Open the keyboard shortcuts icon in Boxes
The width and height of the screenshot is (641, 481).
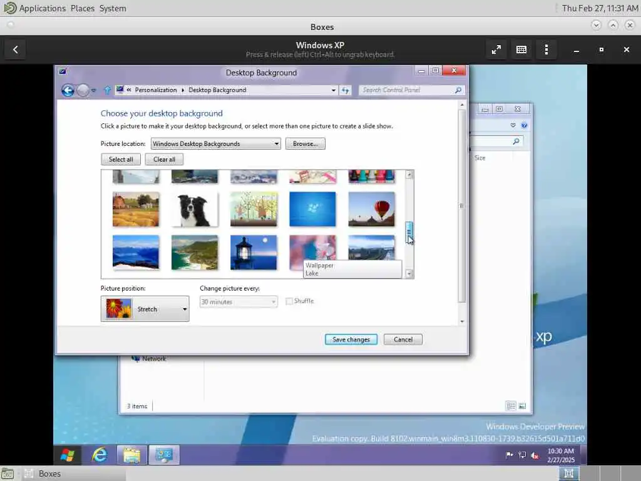(x=521, y=49)
